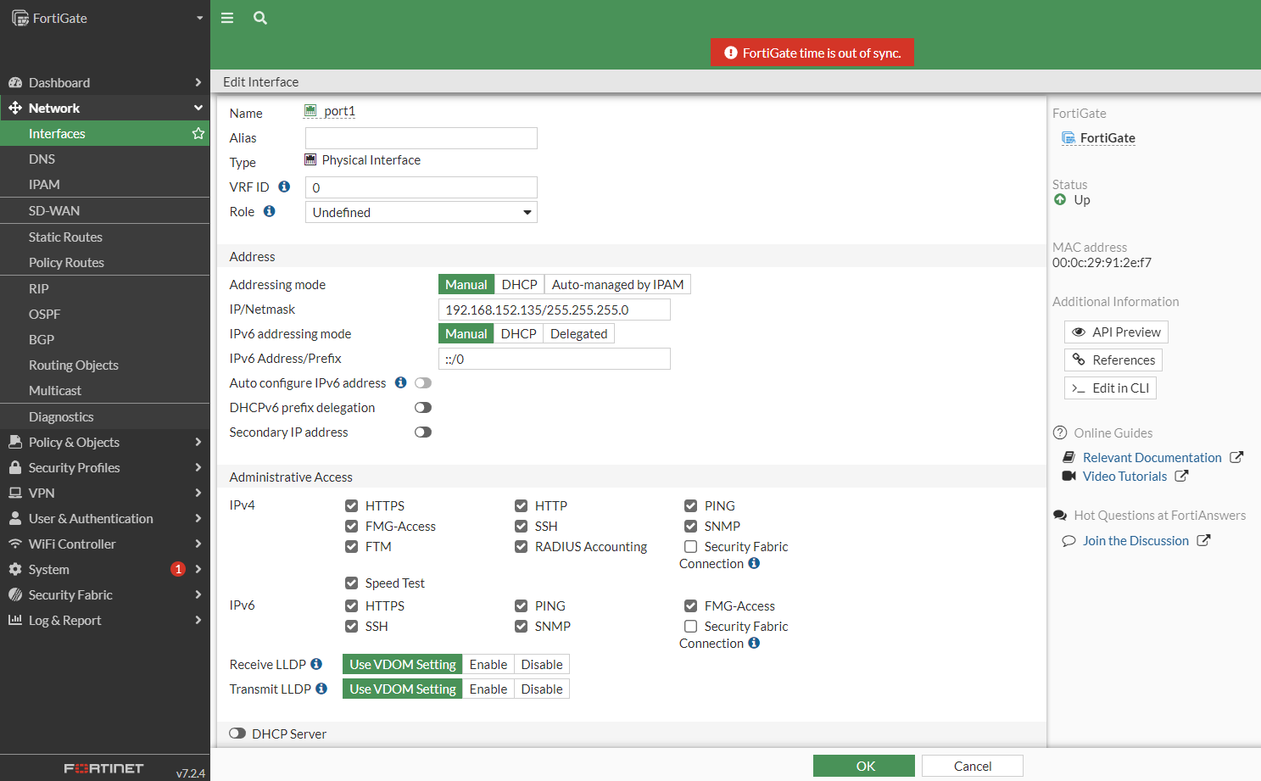Open DNS in Network menu
The width and height of the screenshot is (1261, 781).
pyautogui.click(x=105, y=159)
